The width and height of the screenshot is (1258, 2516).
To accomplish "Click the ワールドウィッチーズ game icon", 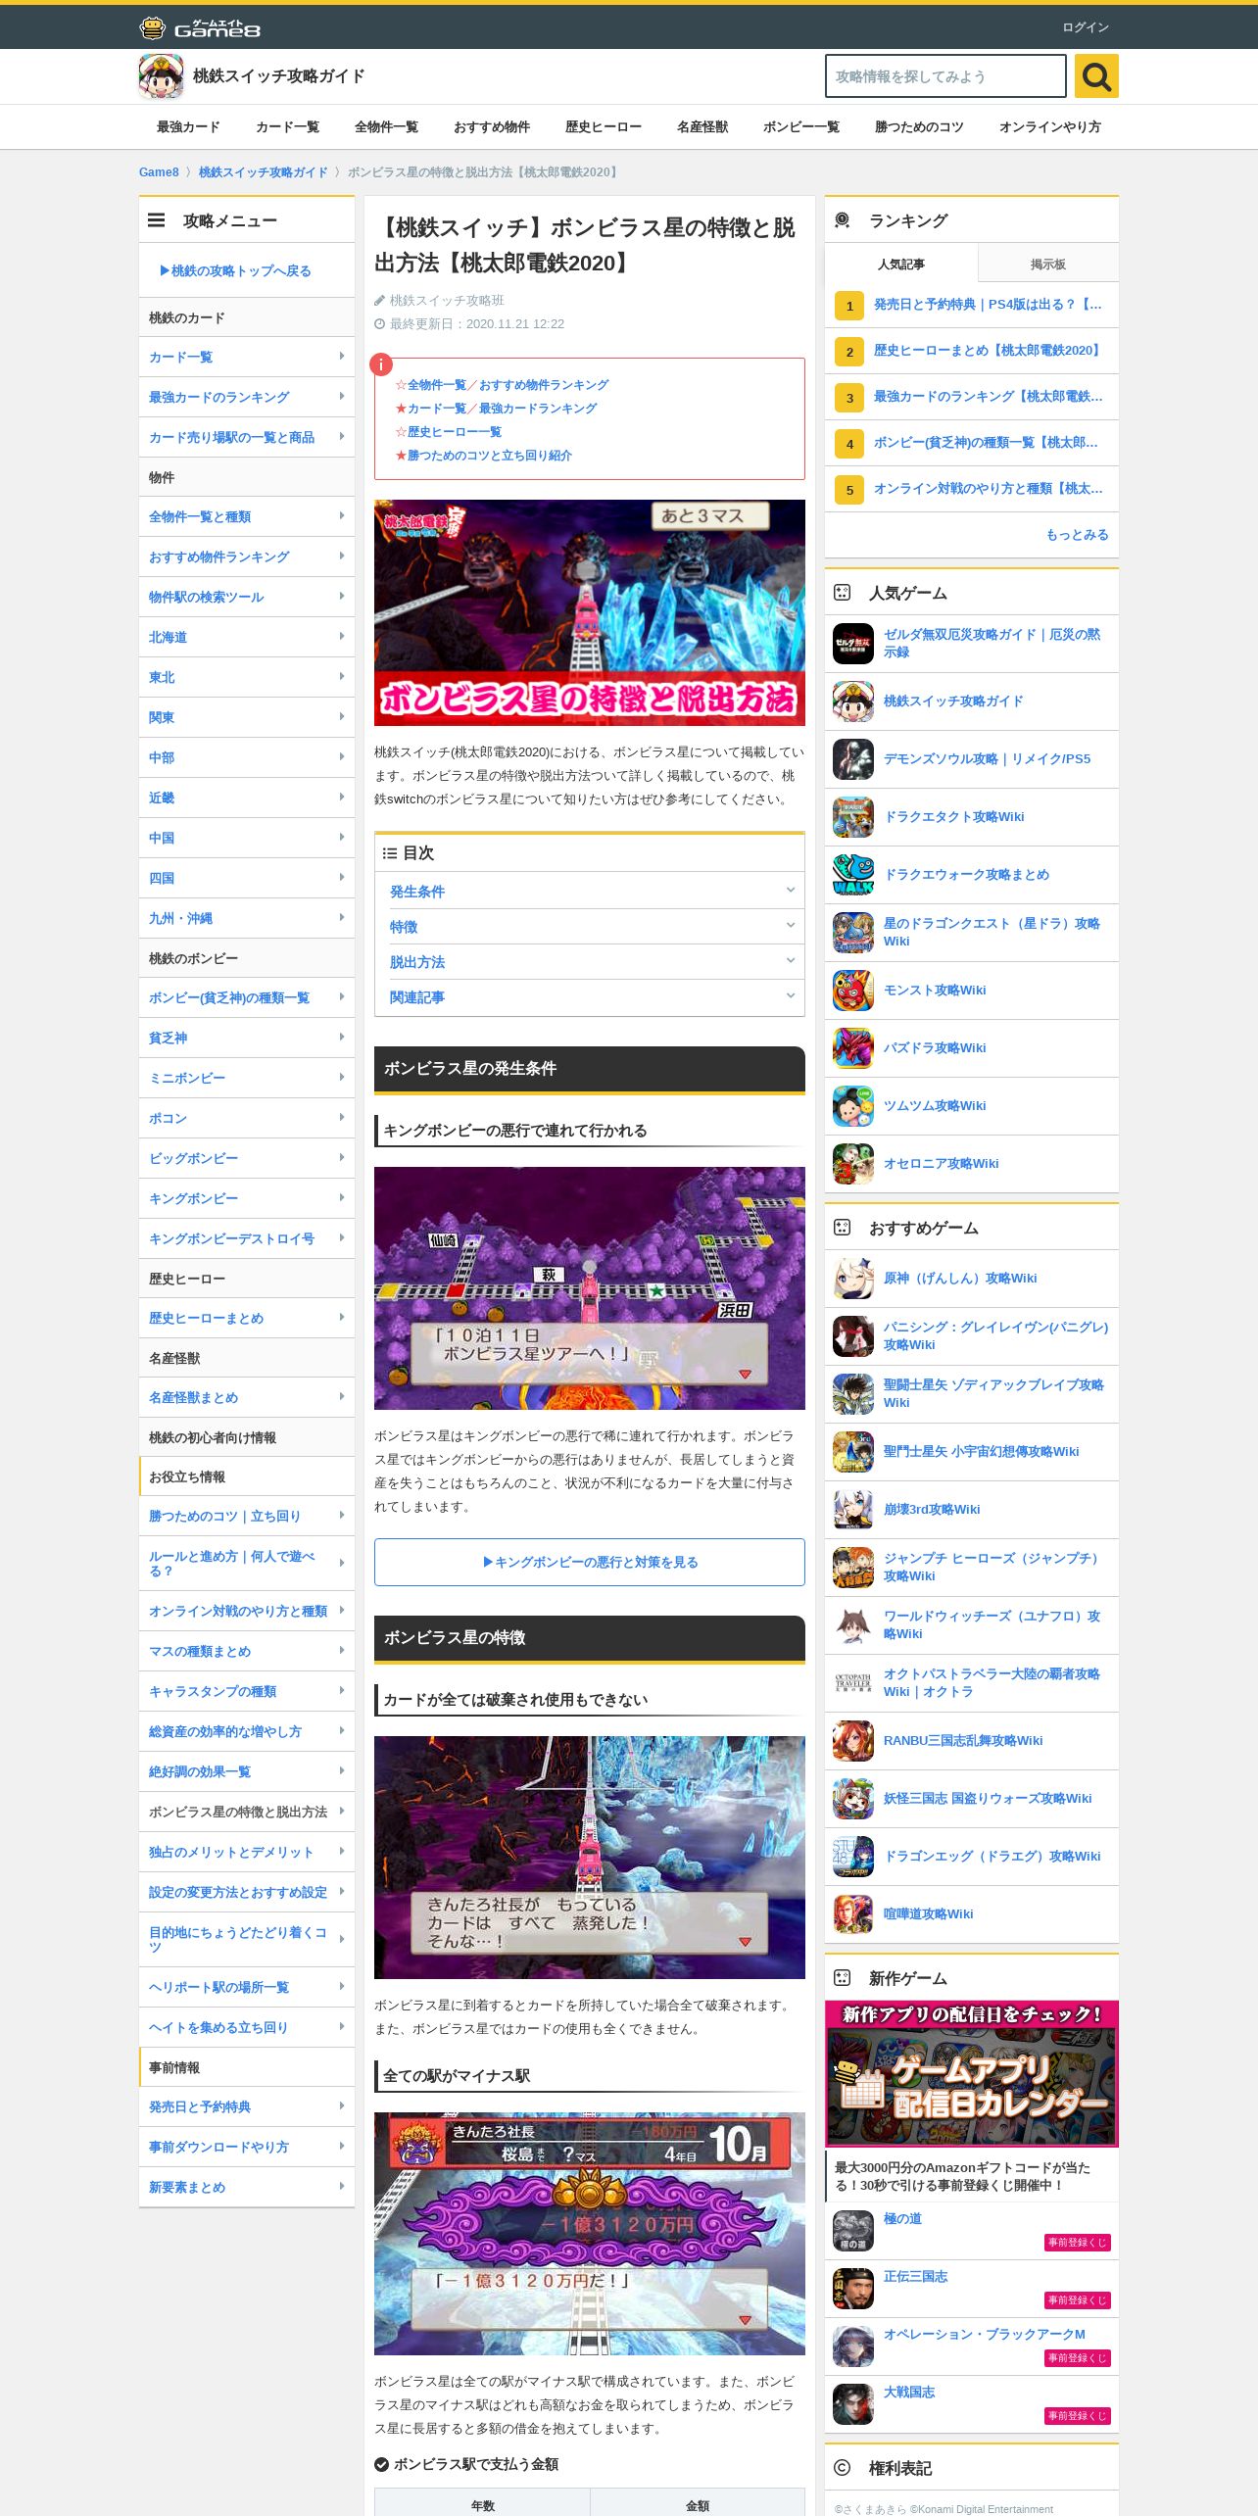I will 853,1625.
